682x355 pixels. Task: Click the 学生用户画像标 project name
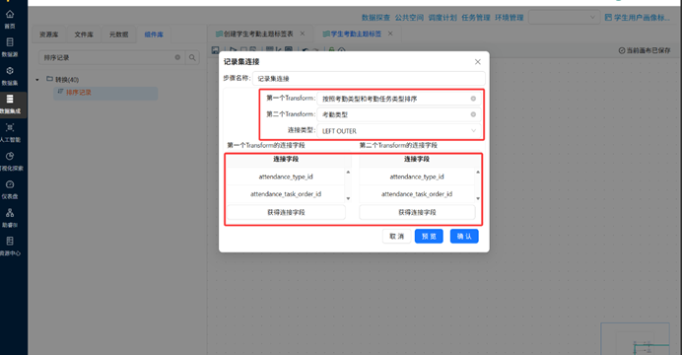[642, 18]
